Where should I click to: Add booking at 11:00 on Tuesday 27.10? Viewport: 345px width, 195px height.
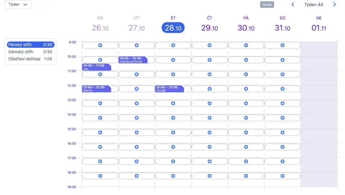[x=137, y=74]
